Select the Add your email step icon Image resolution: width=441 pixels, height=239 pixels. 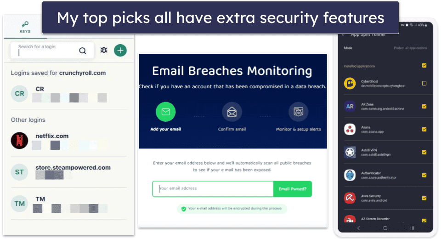tap(166, 112)
